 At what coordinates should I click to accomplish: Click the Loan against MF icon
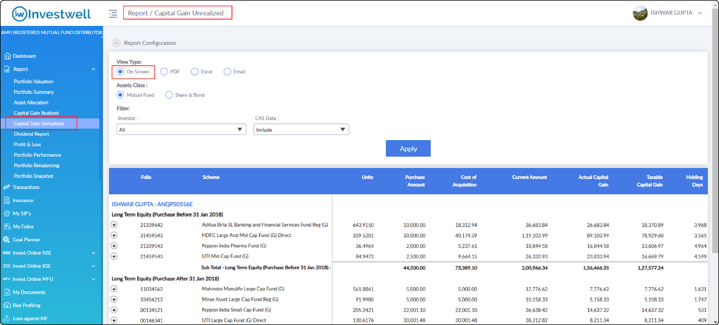point(7,318)
